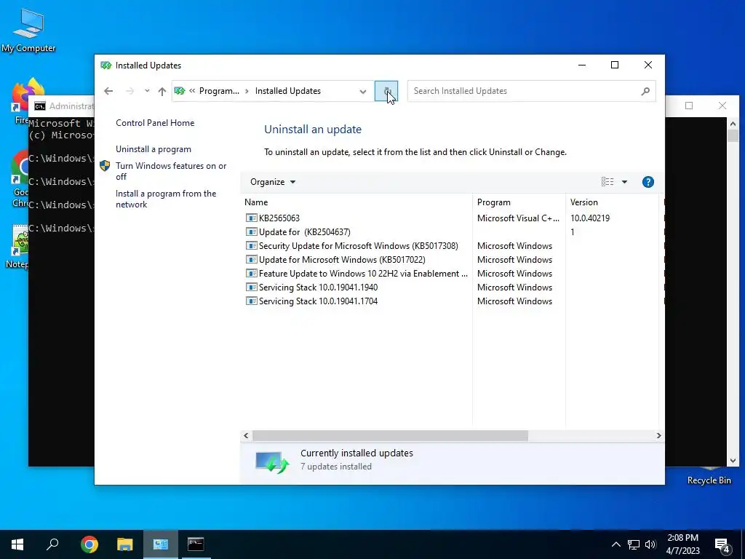The width and height of the screenshot is (745, 559).
Task: Click the horizontal scrollbar right arrow
Action: click(x=658, y=435)
